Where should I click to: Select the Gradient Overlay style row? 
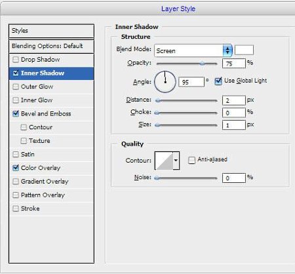click(52, 182)
